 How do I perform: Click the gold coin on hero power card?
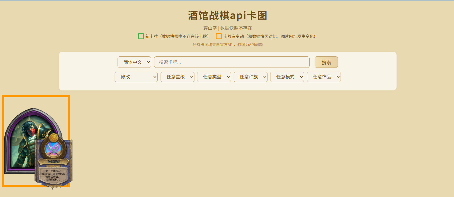pyautogui.click(x=54, y=137)
